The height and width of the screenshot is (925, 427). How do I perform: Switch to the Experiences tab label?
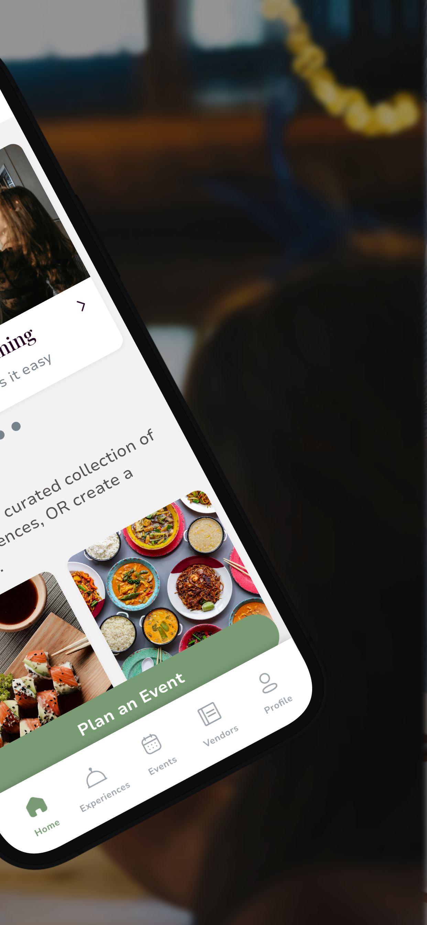105,797
